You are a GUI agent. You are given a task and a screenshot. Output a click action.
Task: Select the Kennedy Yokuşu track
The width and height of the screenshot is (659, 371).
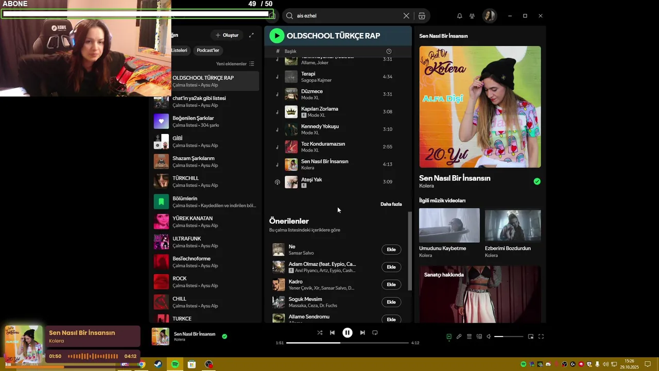(x=338, y=129)
